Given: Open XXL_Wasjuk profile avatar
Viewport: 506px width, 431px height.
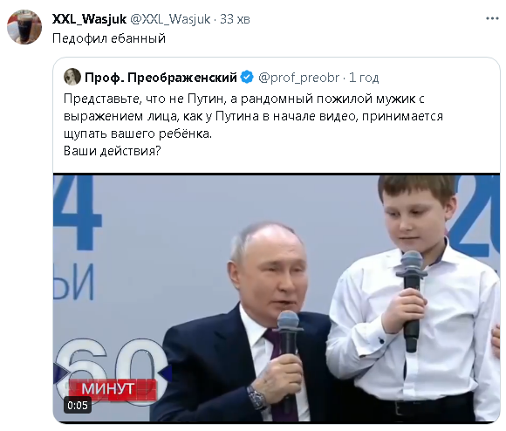Looking at the screenshot, I should [24, 27].
